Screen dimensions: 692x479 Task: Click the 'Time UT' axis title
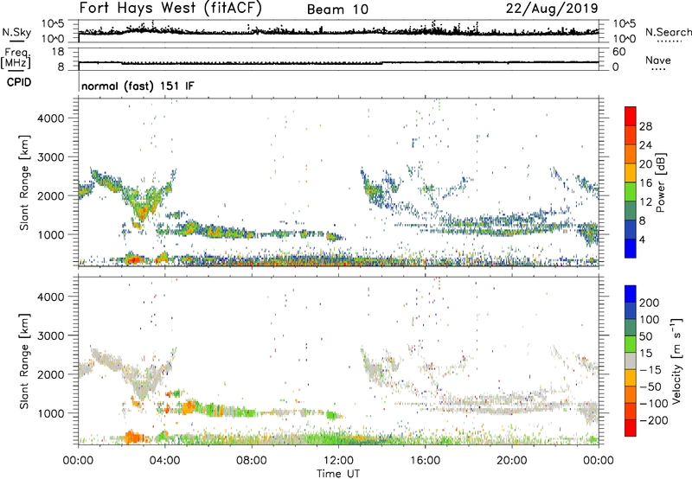coord(338,474)
